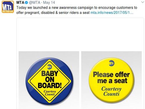Open the MTA display name profile link
Screen dimensions: 145x109
(20, 3)
